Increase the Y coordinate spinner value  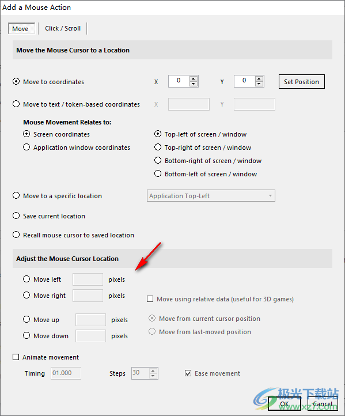coord(259,78)
